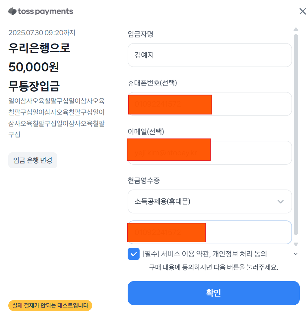This screenshot has height=313, width=307.
Task: Click the 확인 button
Action: [x=214, y=293]
